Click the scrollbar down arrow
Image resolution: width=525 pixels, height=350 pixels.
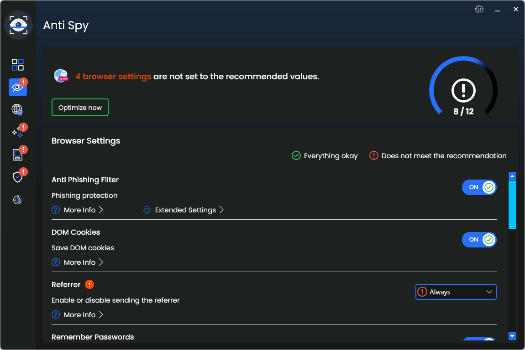512,336
